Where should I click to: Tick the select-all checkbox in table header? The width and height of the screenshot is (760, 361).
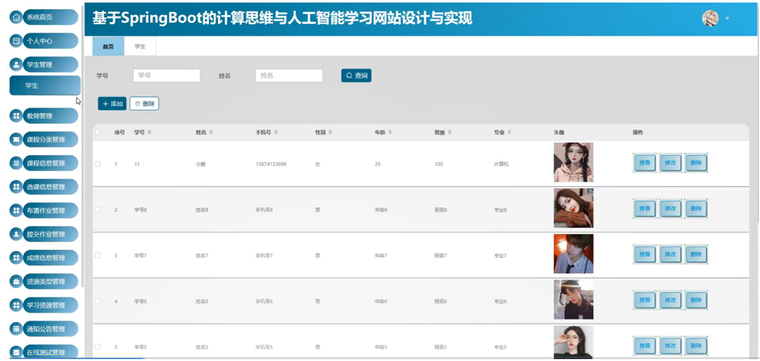(x=97, y=132)
